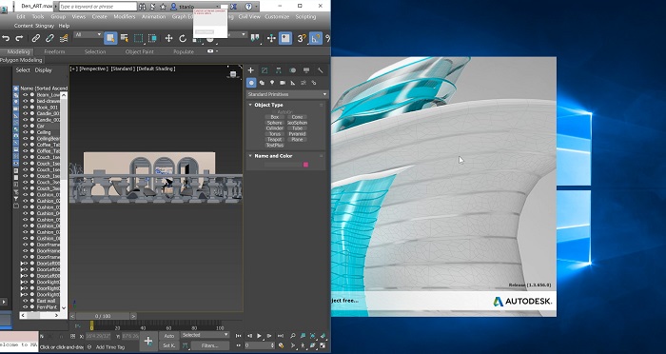Open the Animation menu
The height and width of the screenshot is (354, 666).
point(153,16)
